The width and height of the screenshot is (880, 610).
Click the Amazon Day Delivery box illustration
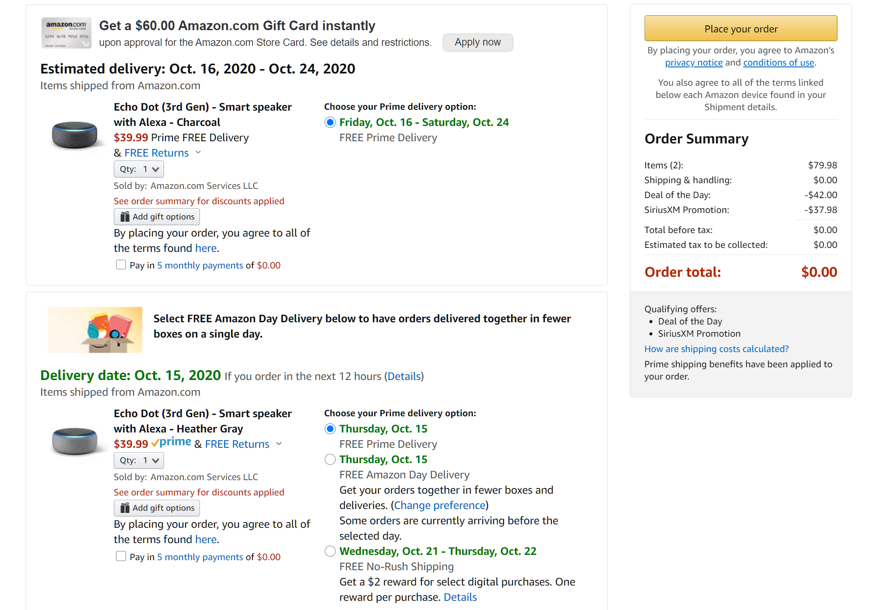tap(95, 330)
